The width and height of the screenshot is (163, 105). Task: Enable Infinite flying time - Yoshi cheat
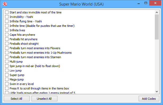[7, 21]
